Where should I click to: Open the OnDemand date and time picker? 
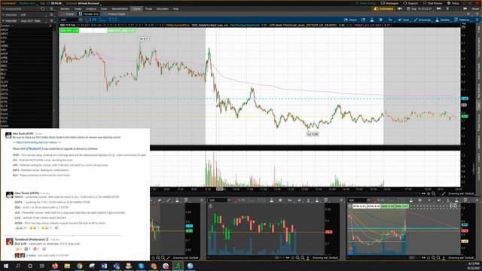pos(419,8)
